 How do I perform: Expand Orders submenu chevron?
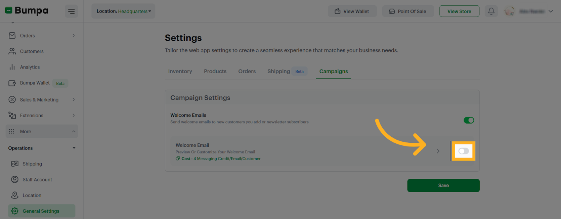coord(74,35)
